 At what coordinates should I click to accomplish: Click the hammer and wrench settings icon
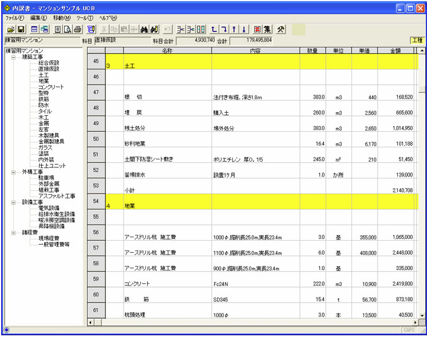(x=281, y=29)
